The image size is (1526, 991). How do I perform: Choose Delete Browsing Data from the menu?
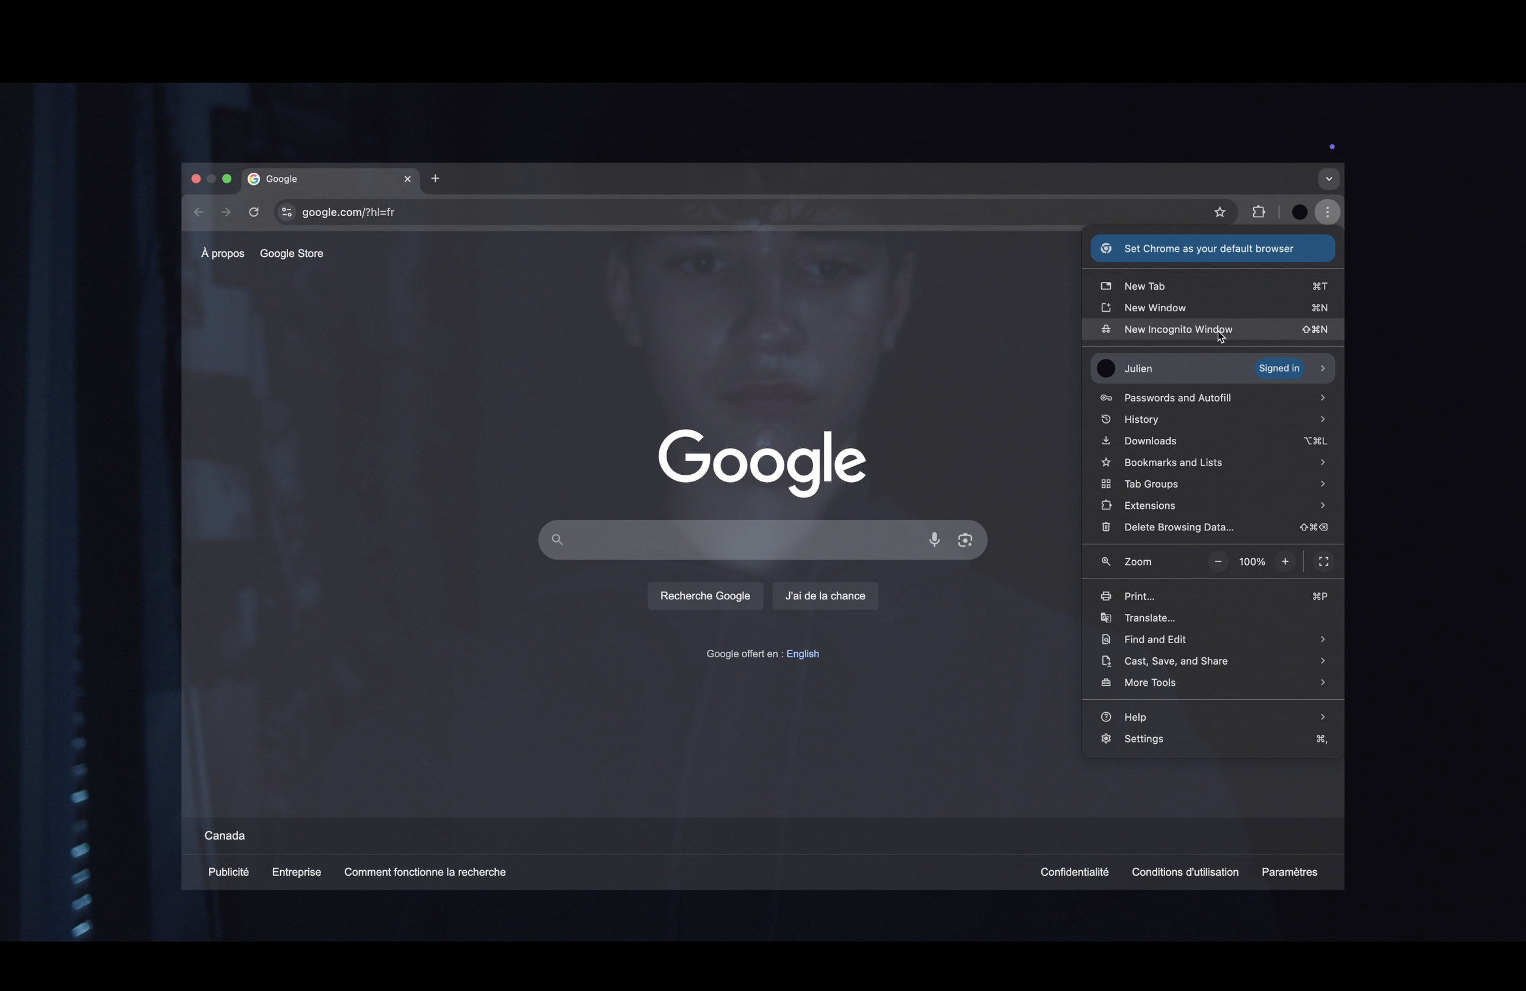tap(1179, 527)
